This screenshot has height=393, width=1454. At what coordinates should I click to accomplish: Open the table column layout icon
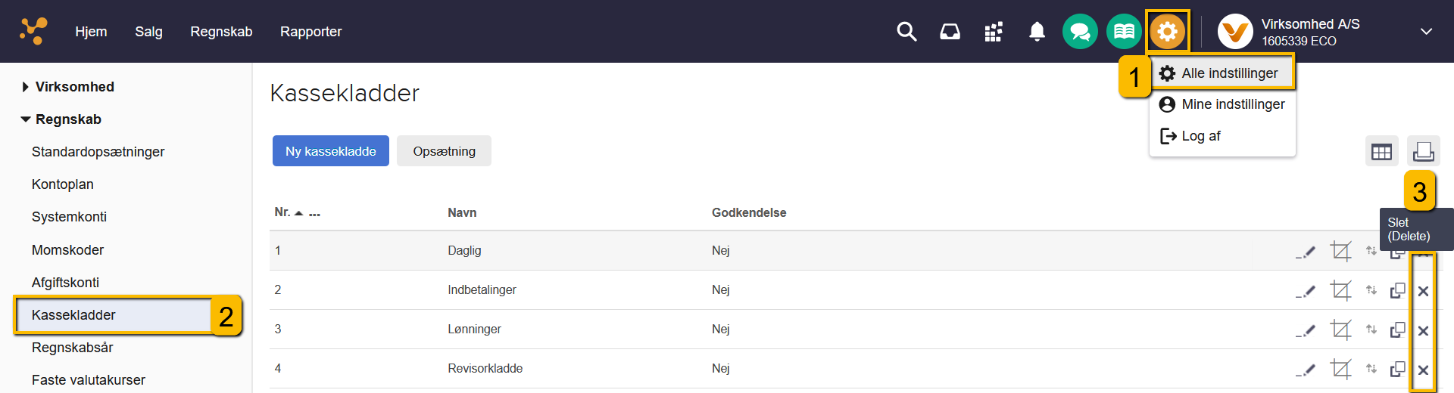[x=1381, y=151]
